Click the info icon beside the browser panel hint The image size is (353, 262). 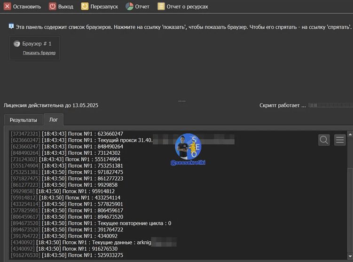11,26
